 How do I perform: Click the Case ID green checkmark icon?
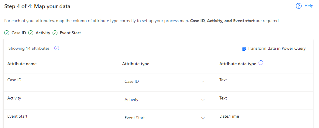(7, 33)
